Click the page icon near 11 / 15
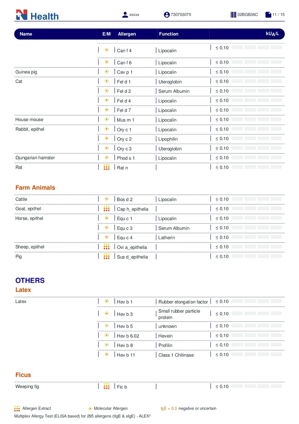This screenshot has width=299, height=424. click(268, 15)
